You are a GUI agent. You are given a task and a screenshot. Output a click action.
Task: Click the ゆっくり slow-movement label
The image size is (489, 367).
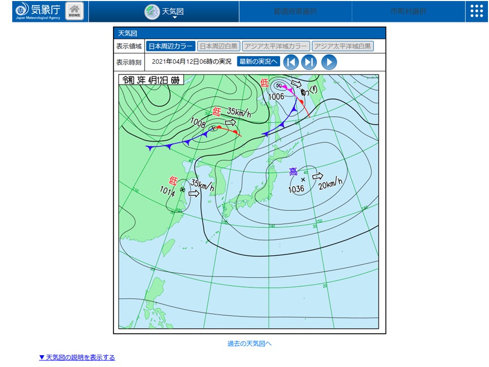point(309,91)
